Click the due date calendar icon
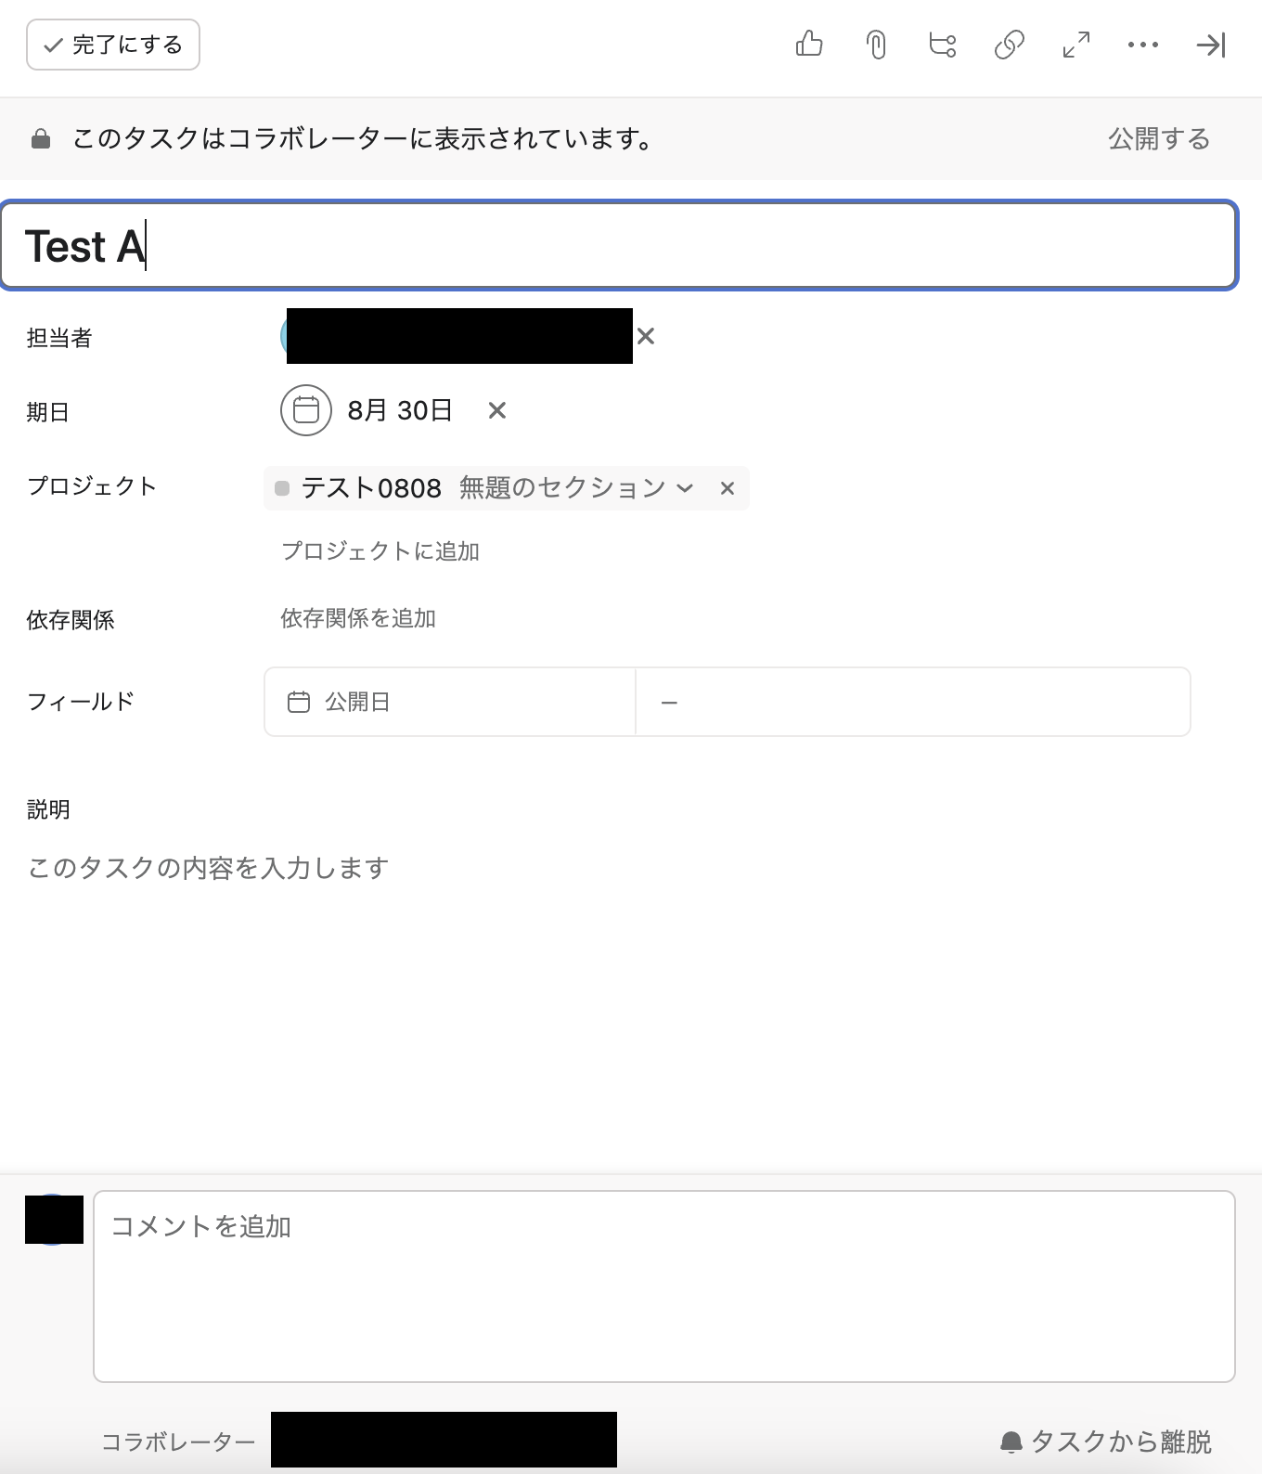 [x=306, y=410]
